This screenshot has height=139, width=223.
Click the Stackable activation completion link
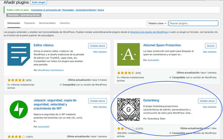click(67, 10)
